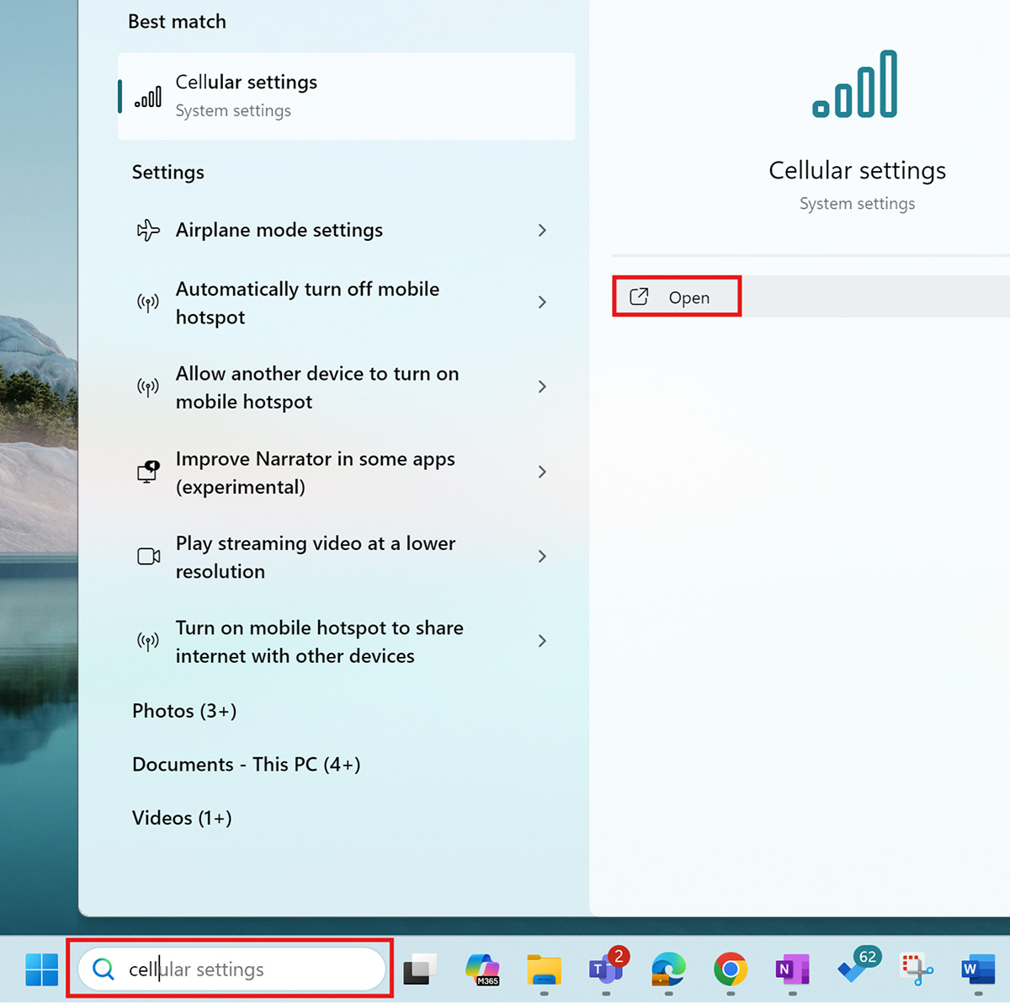Select the Cellular settings best match

346,96
